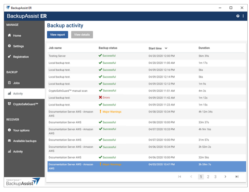249x192 pixels.
Task: Select the Testing Server backup row
Action: (x=57, y=56)
